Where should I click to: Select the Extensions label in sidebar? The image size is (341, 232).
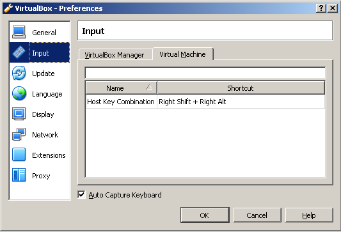tap(49, 155)
